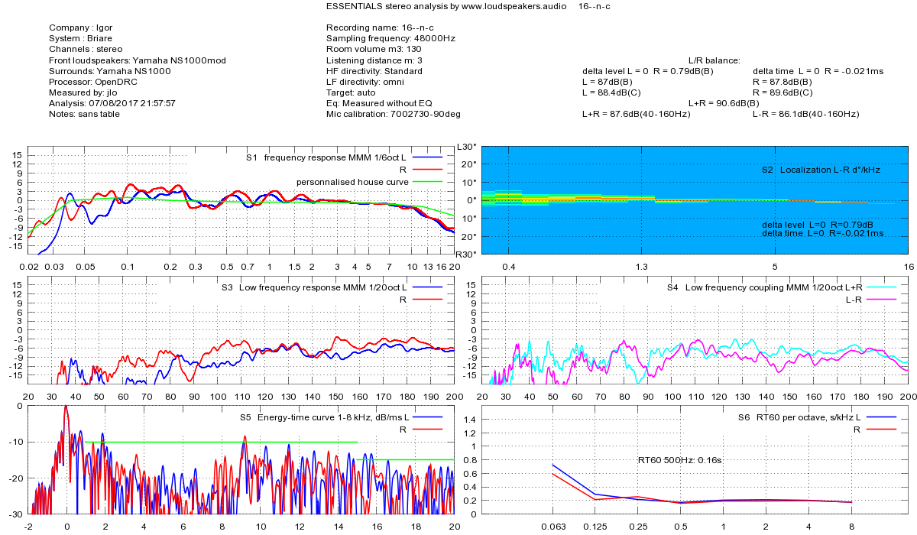Image resolution: width=917 pixels, height=535 pixels.
Task: Select the Front loudspeakers: Yamaha NS1000mod line
Action: tap(137, 60)
